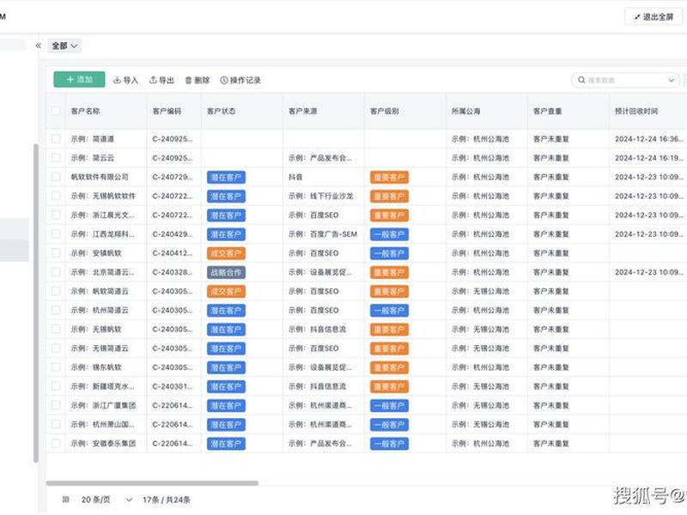The image size is (687, 515).
Task: Click the 删除 delete button
Action: 198,80
